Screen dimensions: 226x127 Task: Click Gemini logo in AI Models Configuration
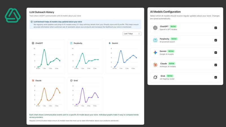pos(155,52)
